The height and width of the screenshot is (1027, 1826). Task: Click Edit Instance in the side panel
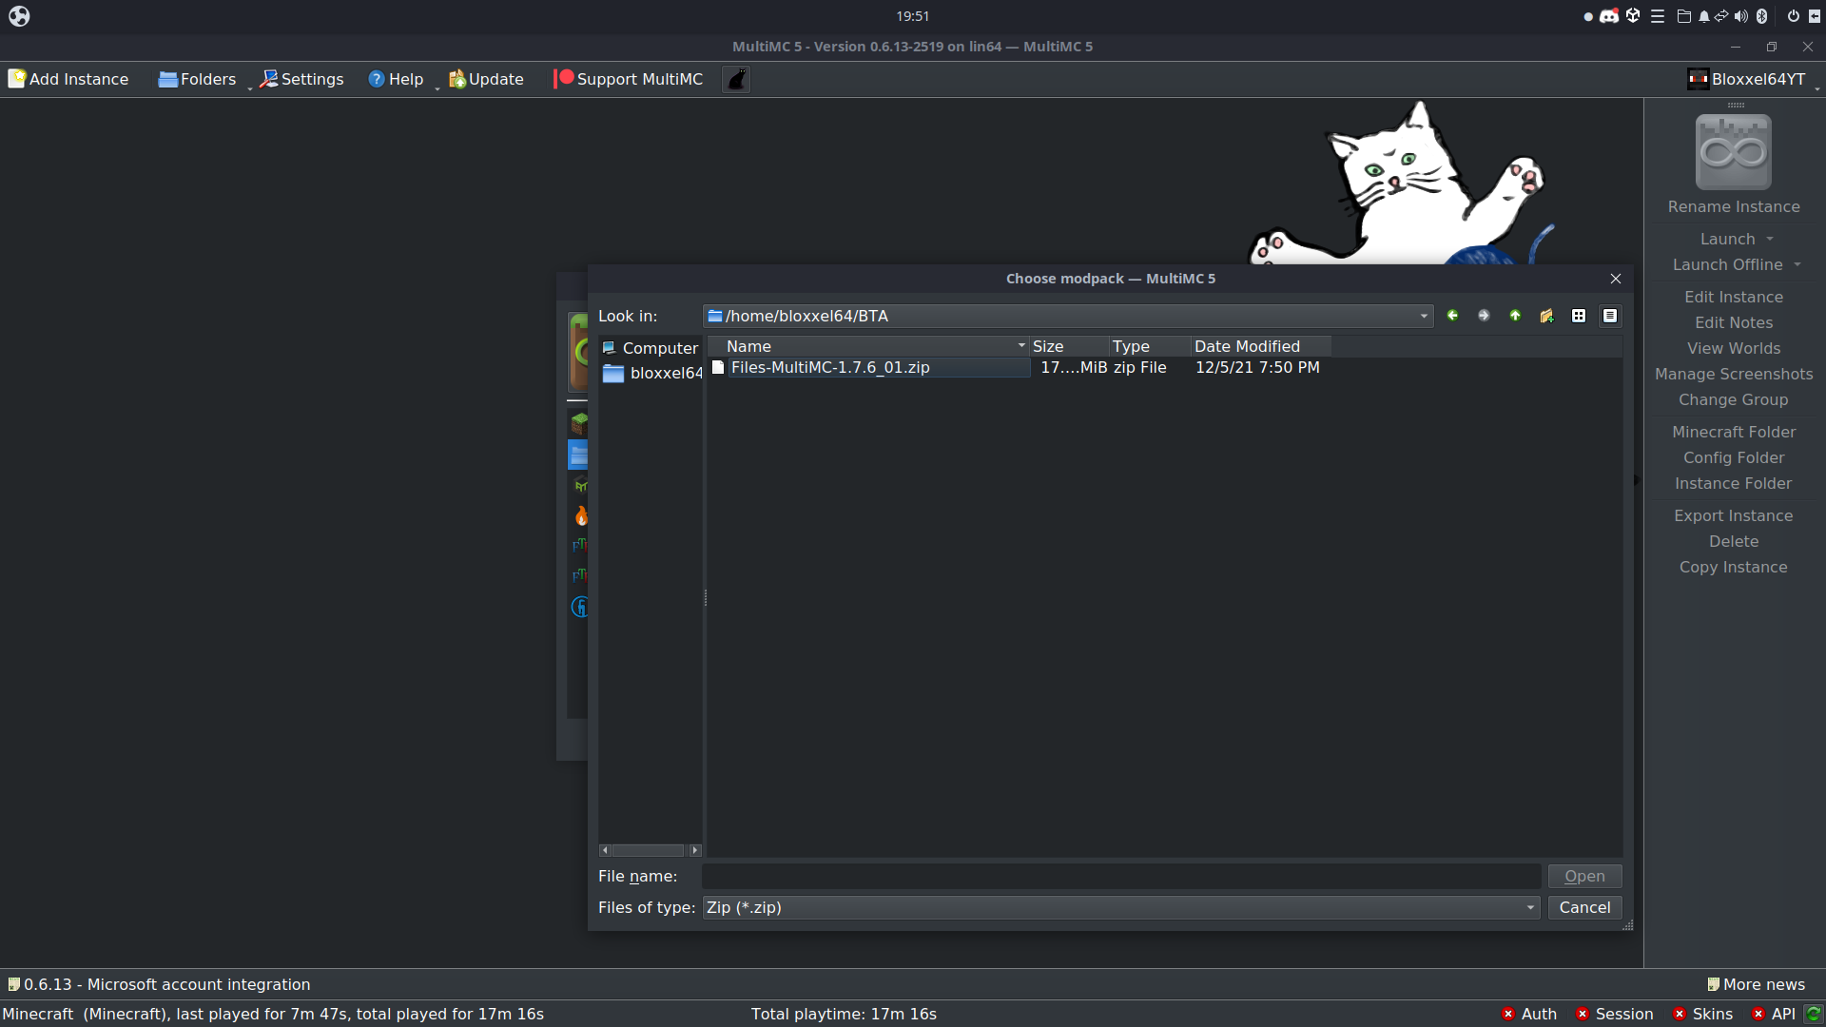1733,298
